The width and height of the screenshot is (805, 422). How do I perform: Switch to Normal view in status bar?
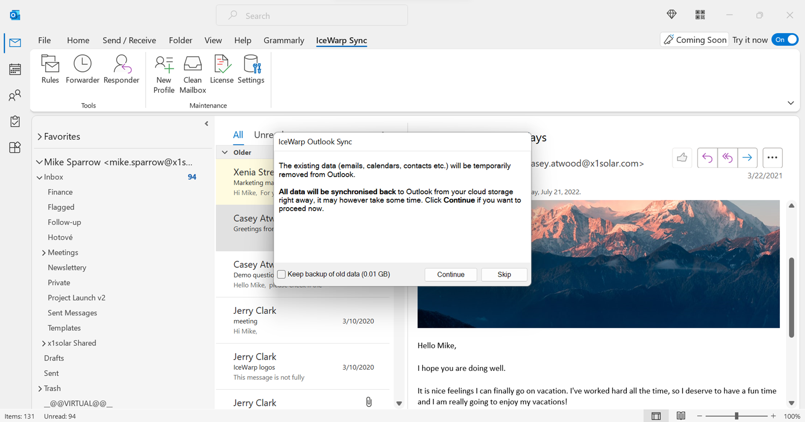coord(656,416)
